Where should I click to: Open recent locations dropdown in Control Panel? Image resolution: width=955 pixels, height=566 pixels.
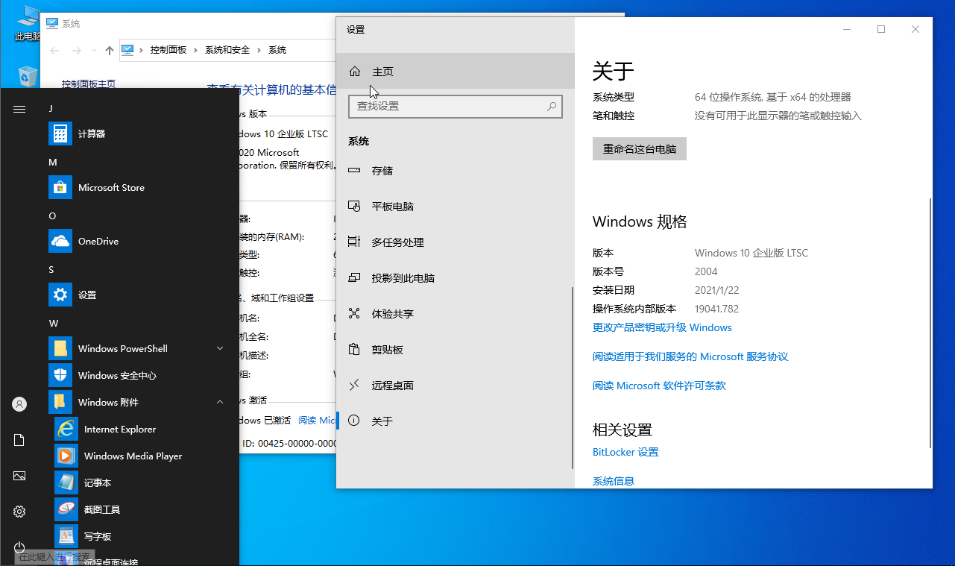click(x=94, y=50)
